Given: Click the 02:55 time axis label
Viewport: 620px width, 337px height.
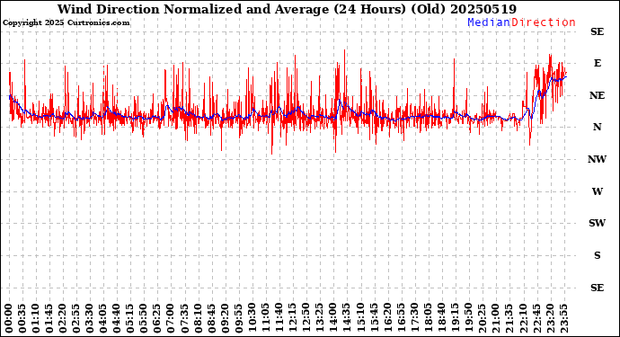Looking at the screenshot, I should point(76,319).
